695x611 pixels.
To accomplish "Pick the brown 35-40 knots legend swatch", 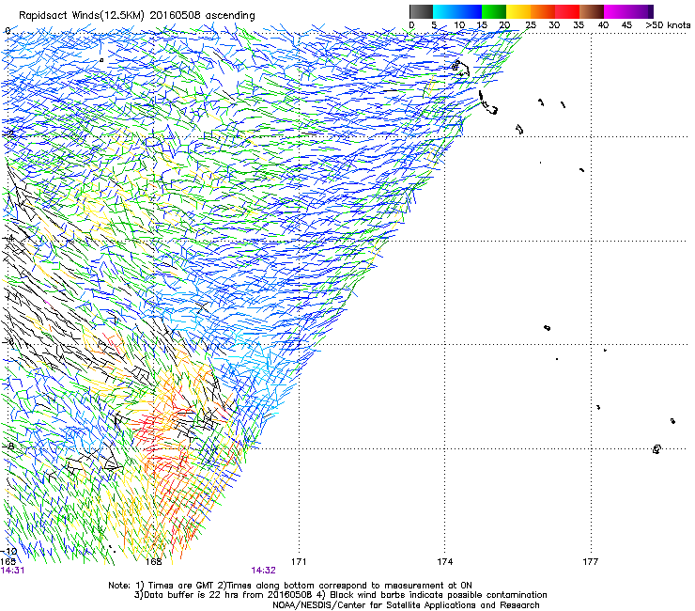I will pos(592,11).
